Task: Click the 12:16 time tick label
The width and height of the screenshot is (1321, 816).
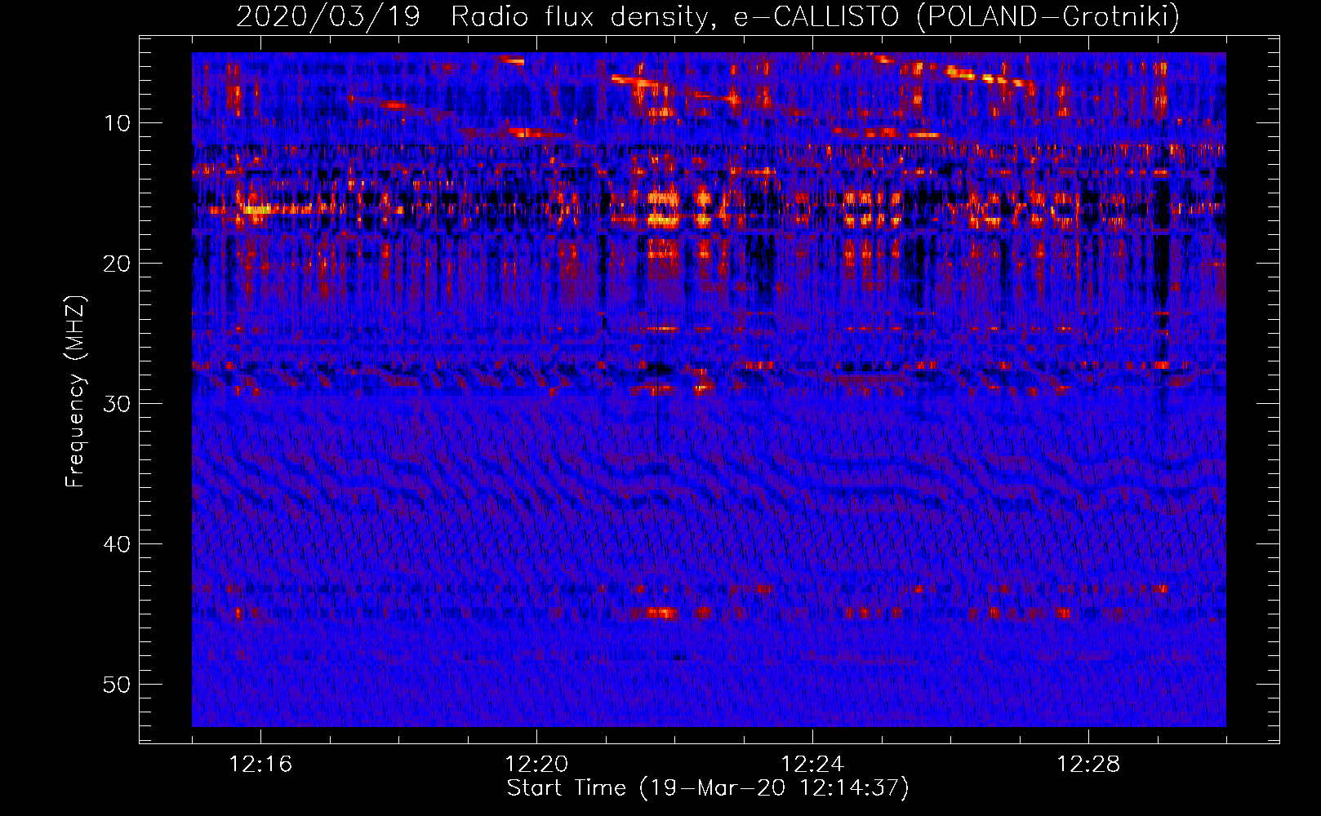Action: coord(260,765)
